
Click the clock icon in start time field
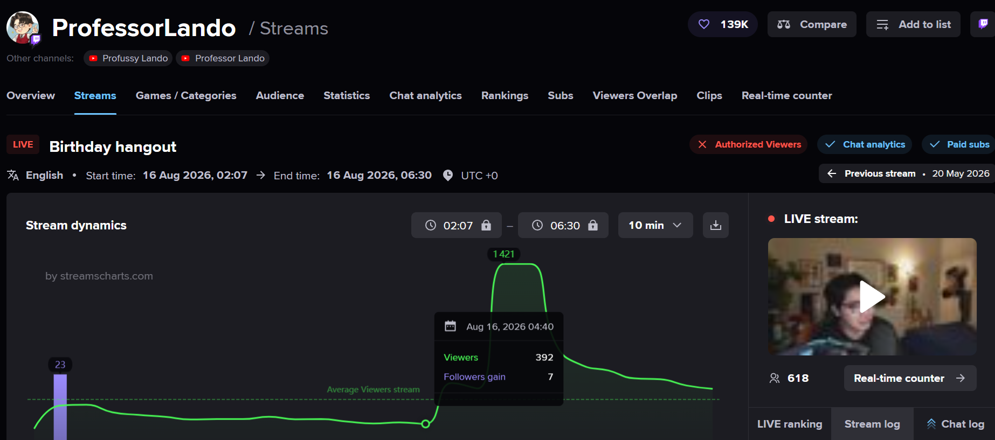[x=431, y=225]
